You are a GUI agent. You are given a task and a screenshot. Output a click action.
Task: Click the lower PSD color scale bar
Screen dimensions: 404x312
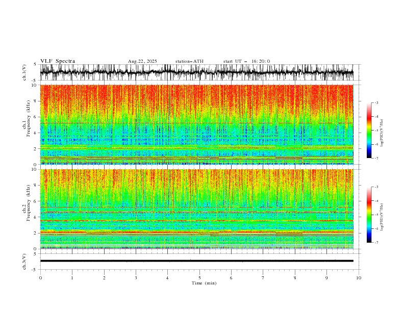[x=369, y=215]
